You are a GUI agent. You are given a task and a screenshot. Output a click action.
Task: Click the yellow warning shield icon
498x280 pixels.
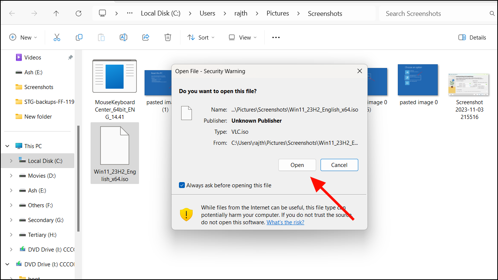click(186, 215)
